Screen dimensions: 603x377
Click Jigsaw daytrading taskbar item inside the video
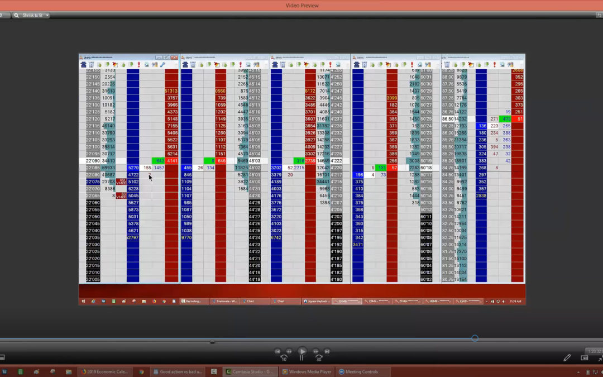[x=317, y=301]
